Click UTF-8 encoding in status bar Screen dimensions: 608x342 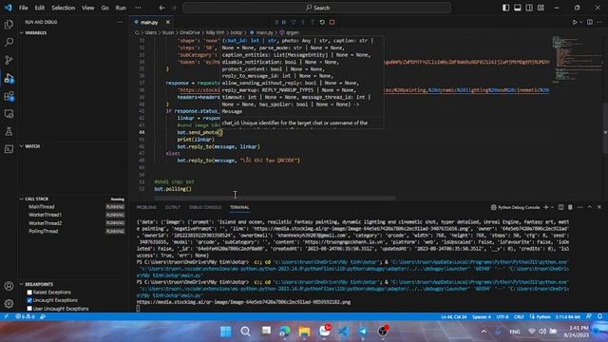(x=503, y=316)
